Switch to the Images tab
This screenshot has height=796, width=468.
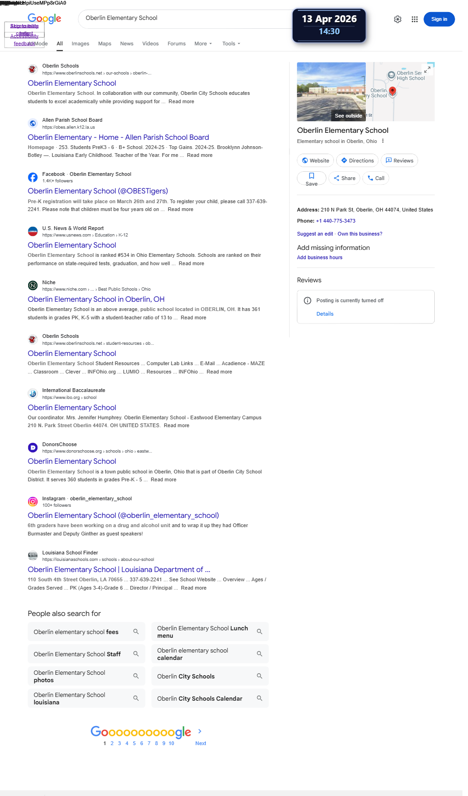click(80, 44)
